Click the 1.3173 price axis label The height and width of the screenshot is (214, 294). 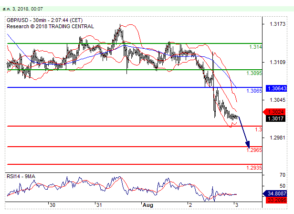277,24
